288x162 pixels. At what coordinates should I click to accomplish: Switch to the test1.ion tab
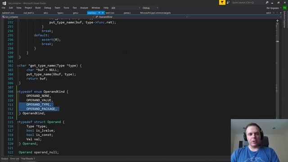point(110,13)
